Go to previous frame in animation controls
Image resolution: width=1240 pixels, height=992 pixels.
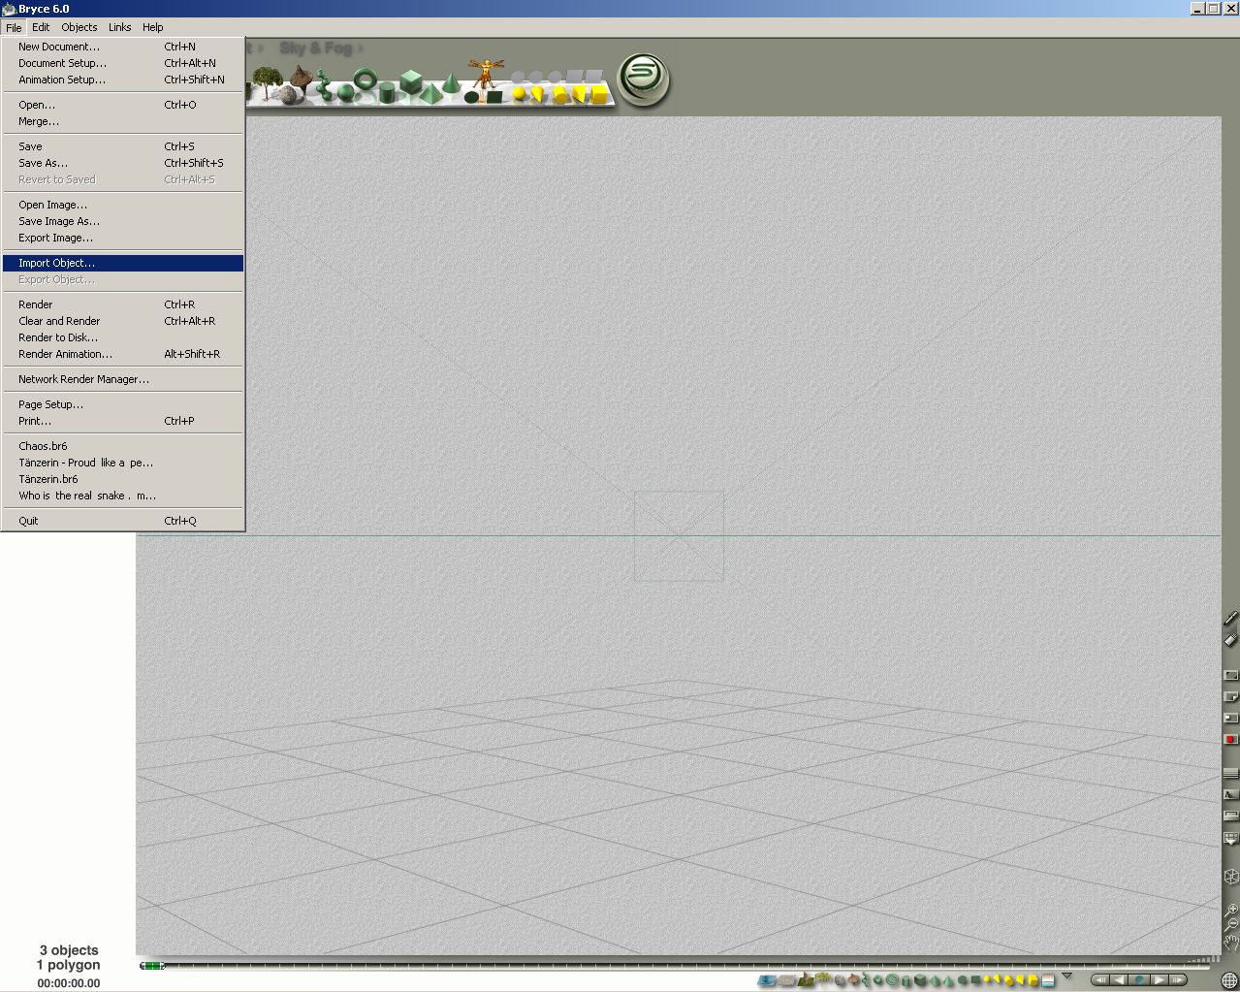1119,980
